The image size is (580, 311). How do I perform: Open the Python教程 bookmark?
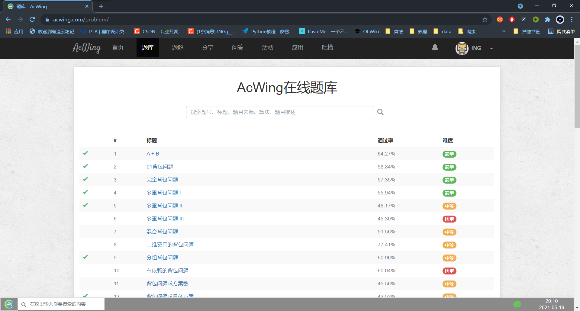(x=268, y=31)
